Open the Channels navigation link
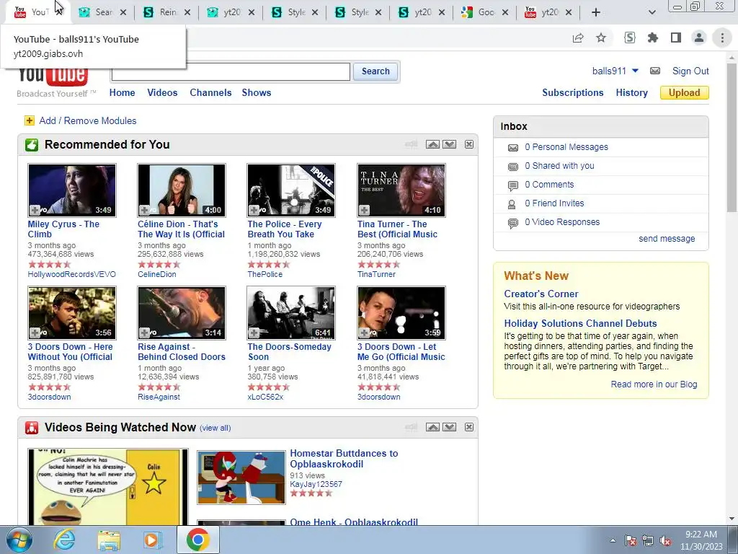Screen dimensions: 738x554 click(210, 93)
